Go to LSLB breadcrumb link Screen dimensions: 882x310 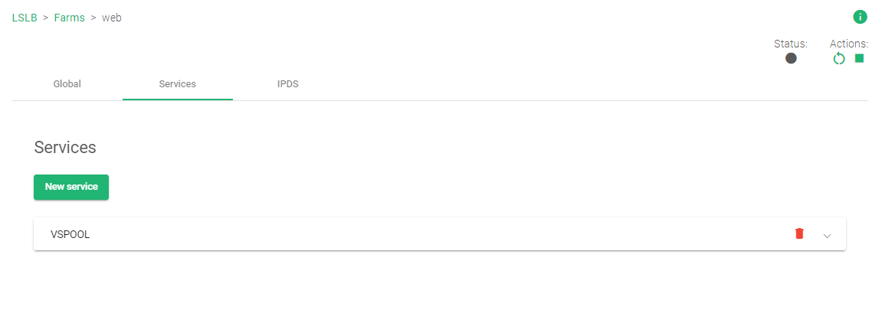pos(25,18)
